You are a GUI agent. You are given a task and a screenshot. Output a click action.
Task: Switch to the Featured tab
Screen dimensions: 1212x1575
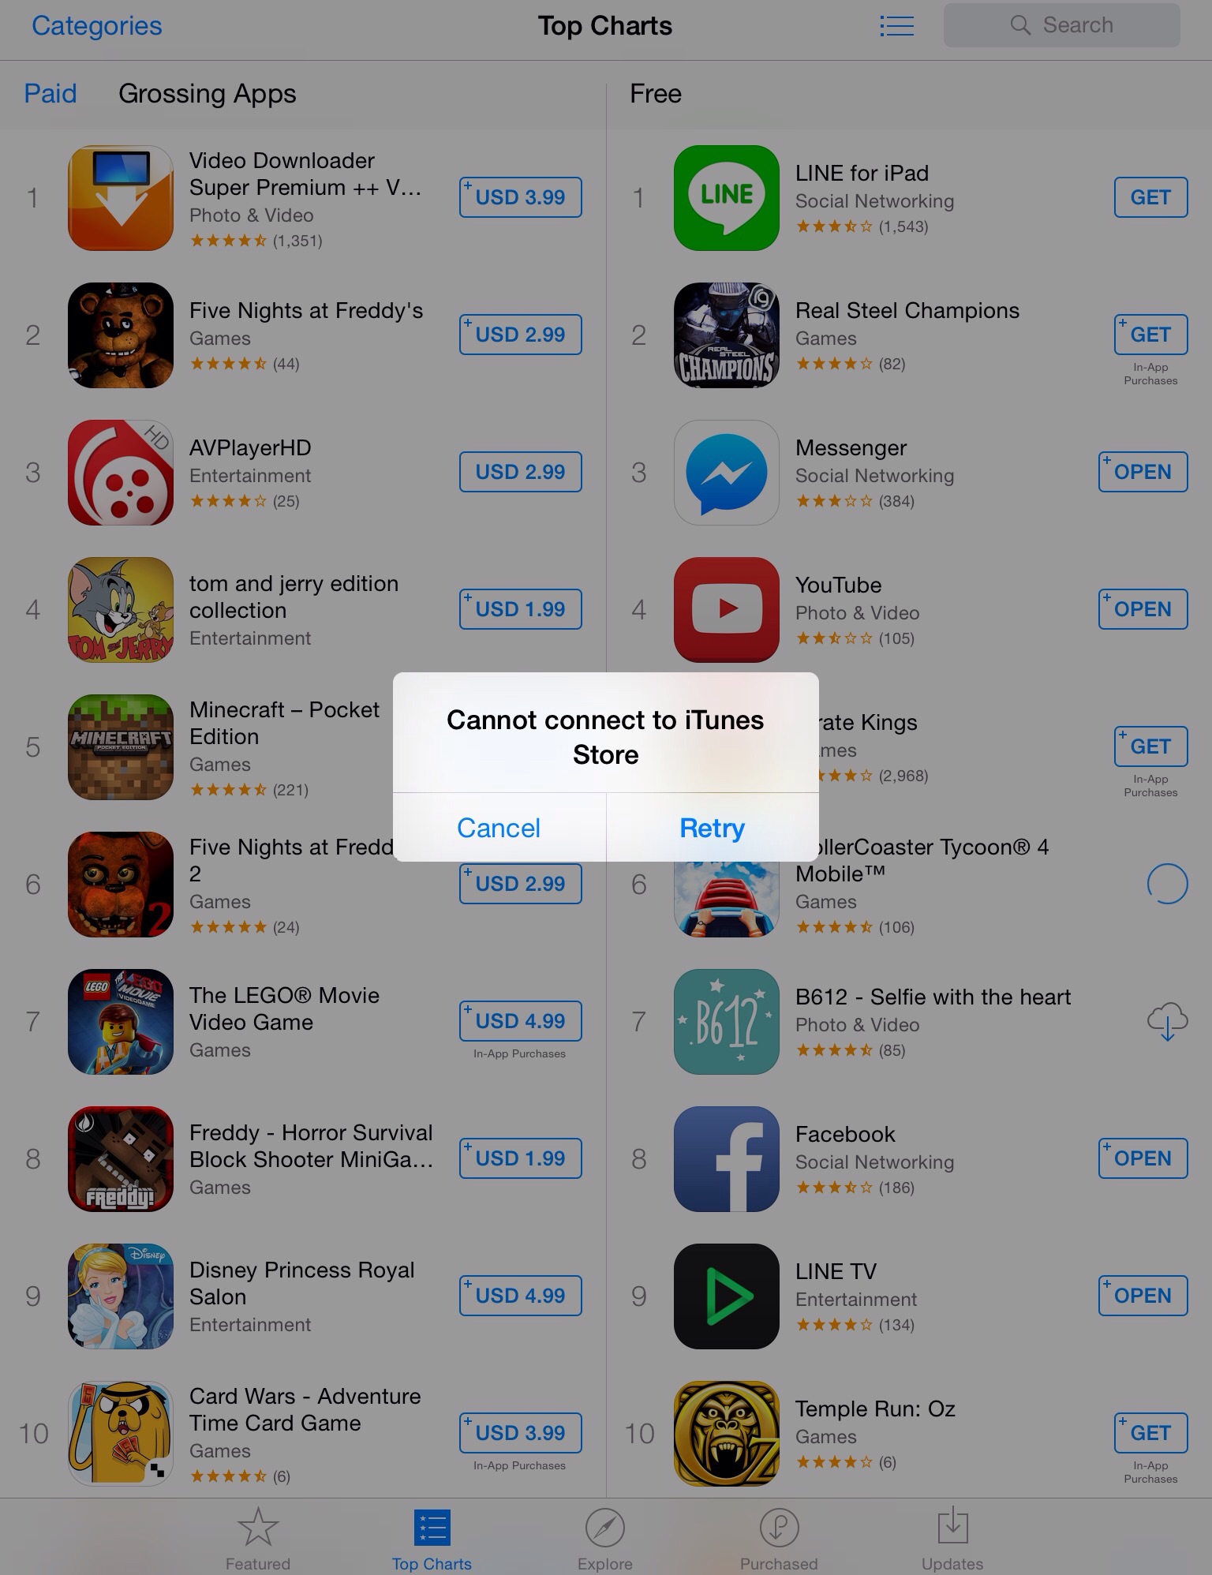[x=258, y=1538]
